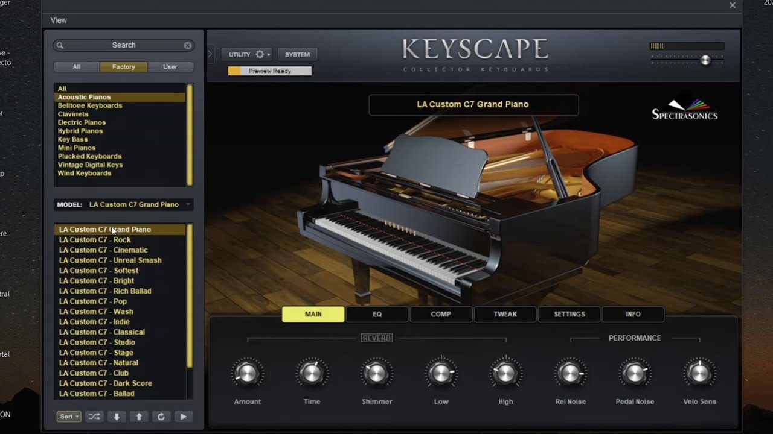Select Hybrid Pianos category
The width and height of the screenshot is (773, 434).
pos(120,131)
